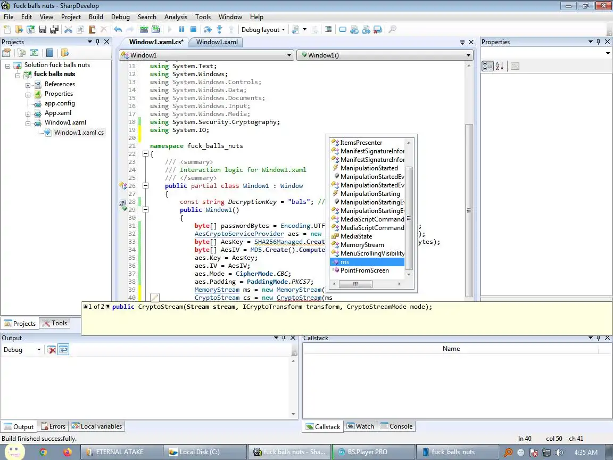This screenshot has width=613, height=460.
Task: Pause debugging with the Pause button
Action: click(181, 30)
